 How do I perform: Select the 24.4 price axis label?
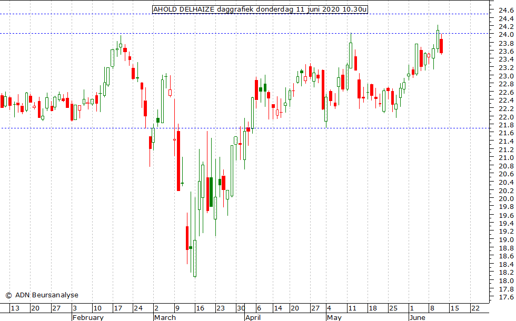point(506,18)
